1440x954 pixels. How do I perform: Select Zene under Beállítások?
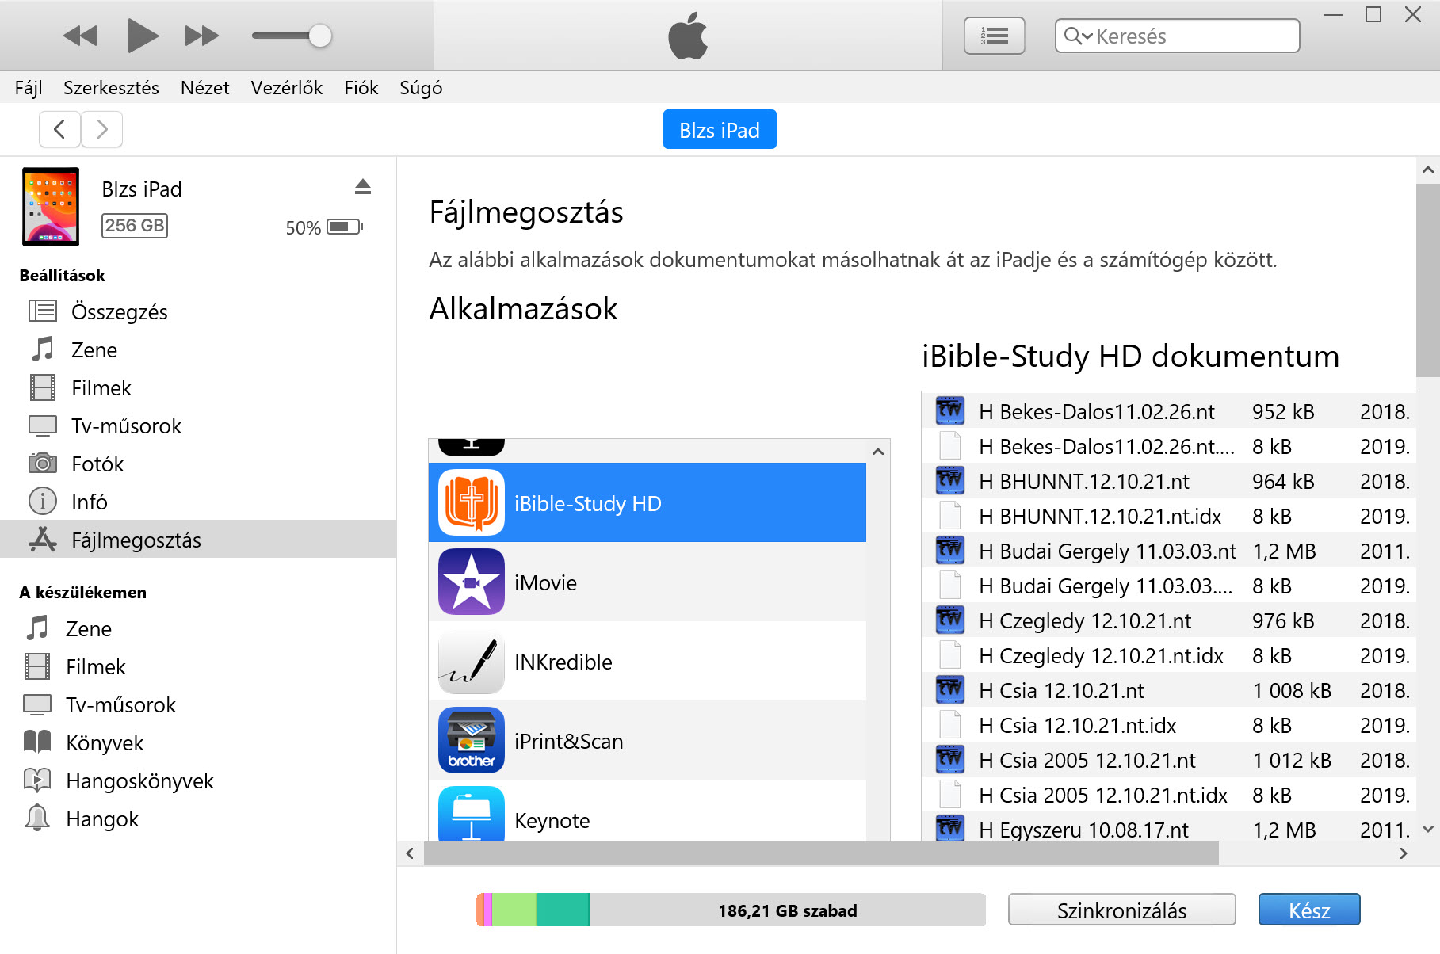[x=198, y=349]
